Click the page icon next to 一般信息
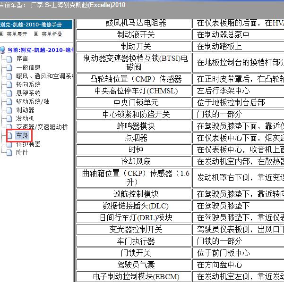 (x=9, y=67)
